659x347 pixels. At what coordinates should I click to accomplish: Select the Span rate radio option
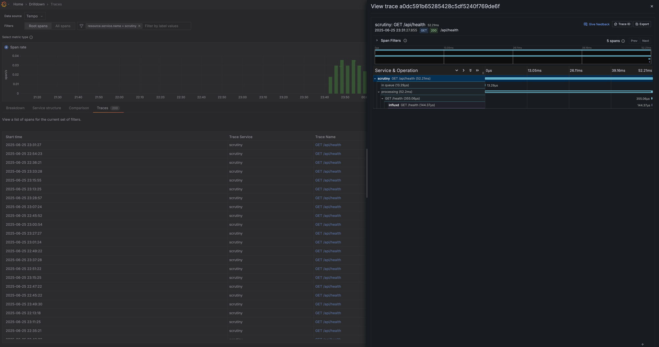click(x=6, y=47)
